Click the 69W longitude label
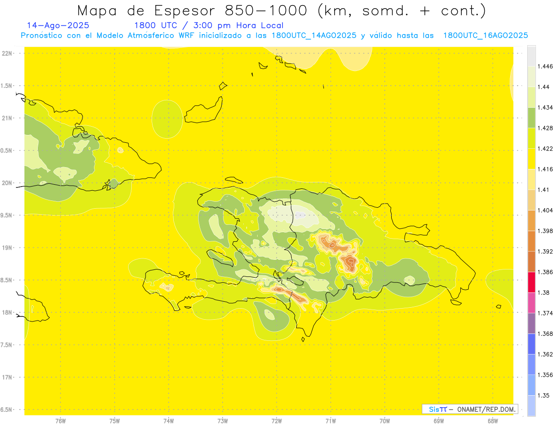 click(439, 421)
